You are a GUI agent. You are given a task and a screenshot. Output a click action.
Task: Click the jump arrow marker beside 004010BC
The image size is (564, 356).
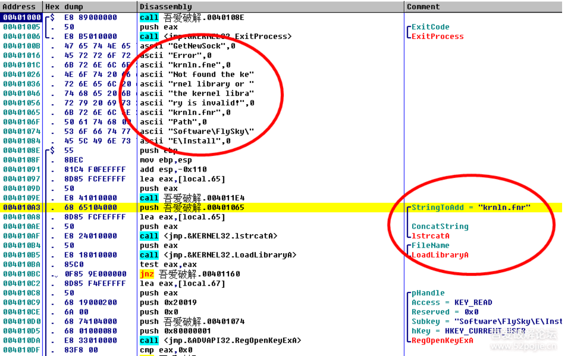(x=54, y=275)
